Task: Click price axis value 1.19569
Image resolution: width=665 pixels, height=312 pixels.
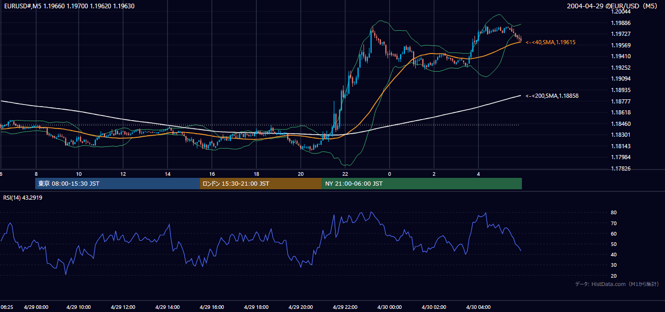Action: [621, 45]
